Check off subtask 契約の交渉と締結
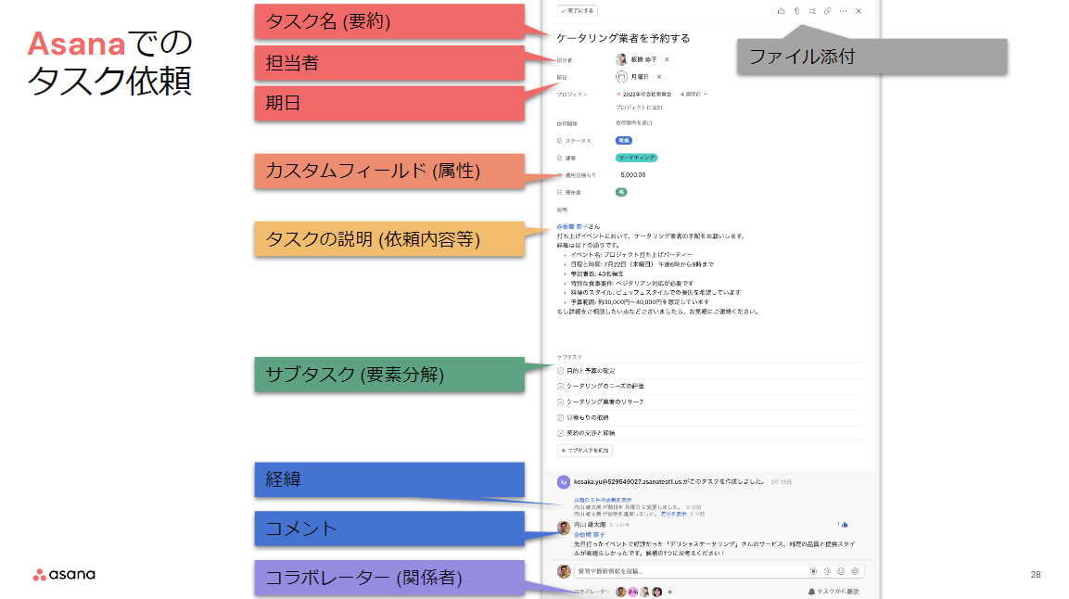The width and height of the screenshot is (1069, 599). point(560,433)
